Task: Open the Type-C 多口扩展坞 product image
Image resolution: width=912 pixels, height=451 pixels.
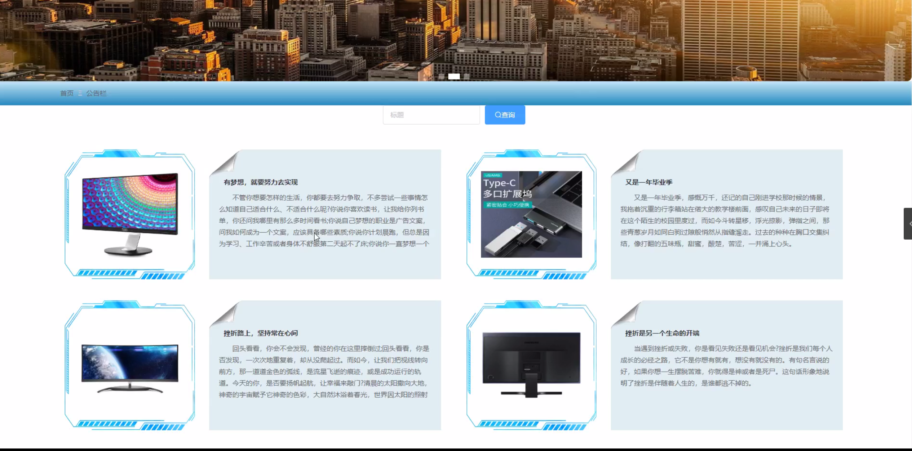Action: click(x=531, y=214)
